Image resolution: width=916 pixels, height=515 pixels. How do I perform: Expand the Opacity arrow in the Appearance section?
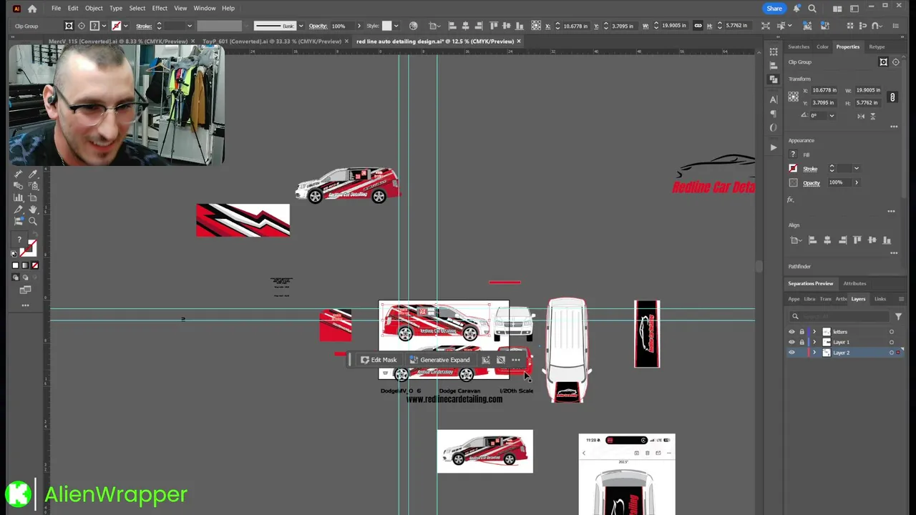coord(857,182)
